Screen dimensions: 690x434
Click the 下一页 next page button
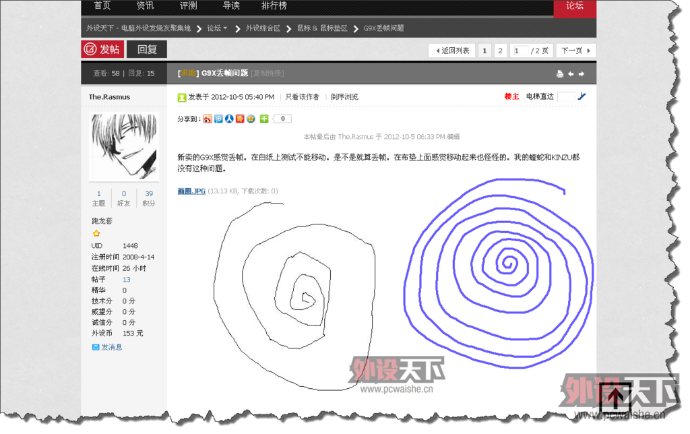coord(575,51)
